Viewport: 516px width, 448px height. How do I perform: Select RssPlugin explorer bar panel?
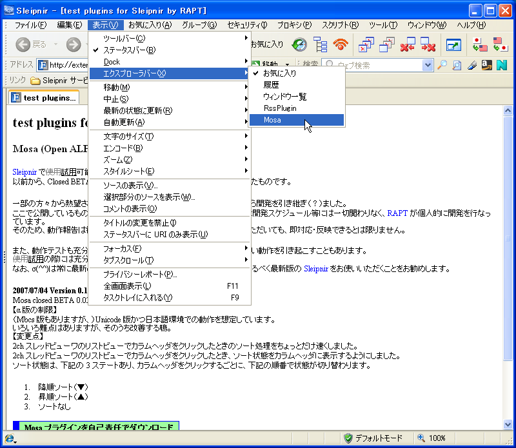297,108
